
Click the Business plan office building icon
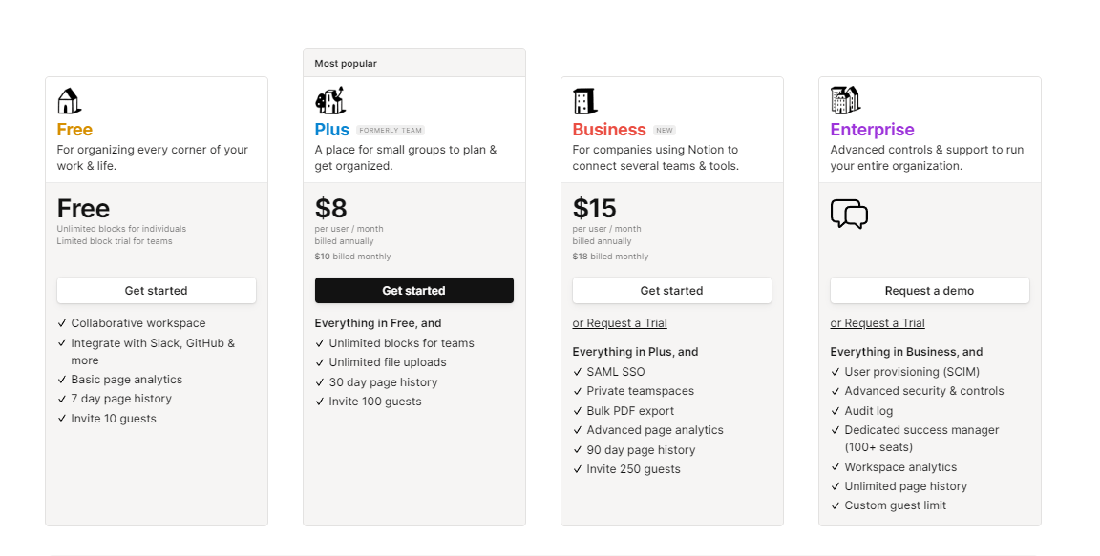click(x=584, y=101)
